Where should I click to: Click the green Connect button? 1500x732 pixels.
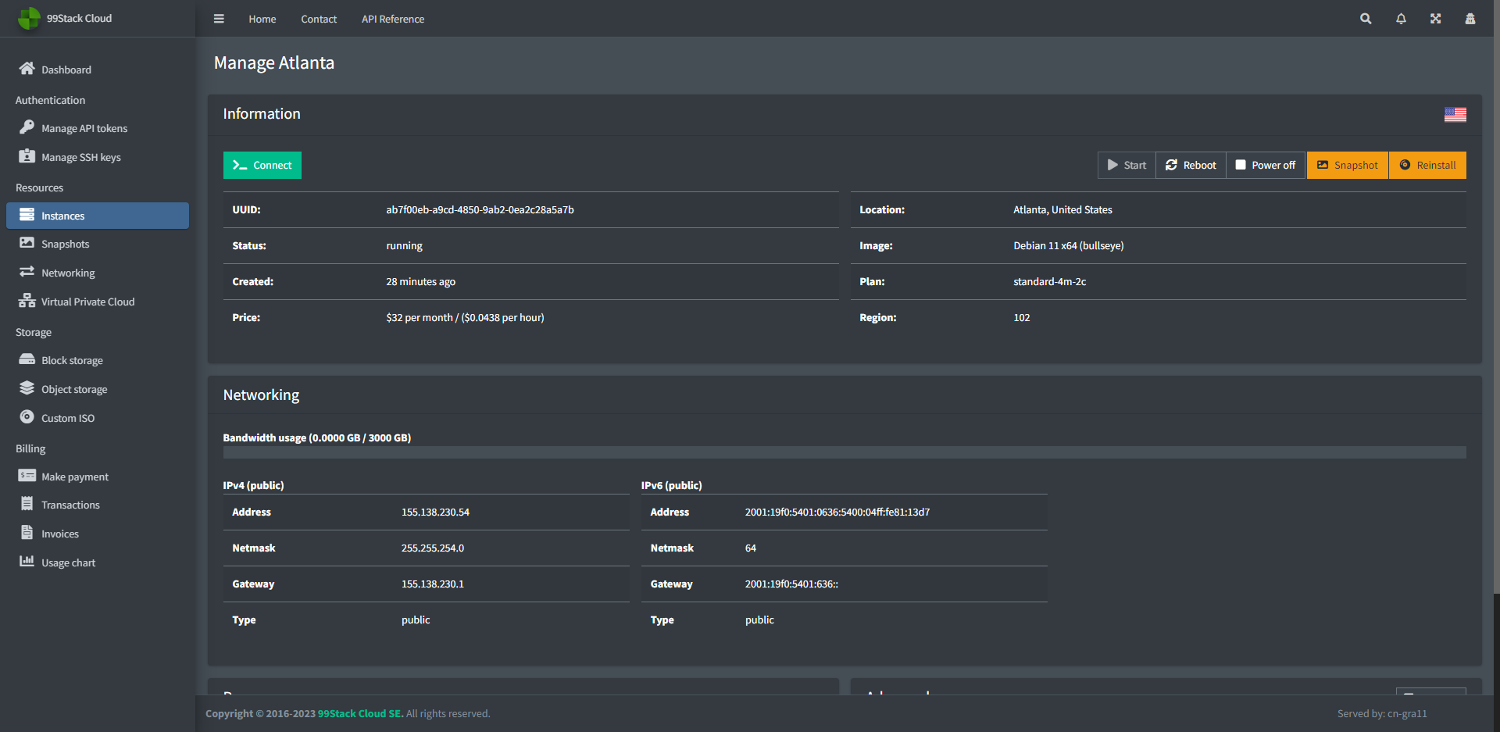pyautogui.click(x=262, y=165)
